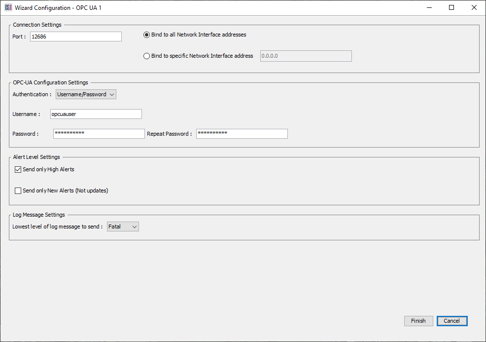Select Bind to all Network Interface addresses

(146, 35)
